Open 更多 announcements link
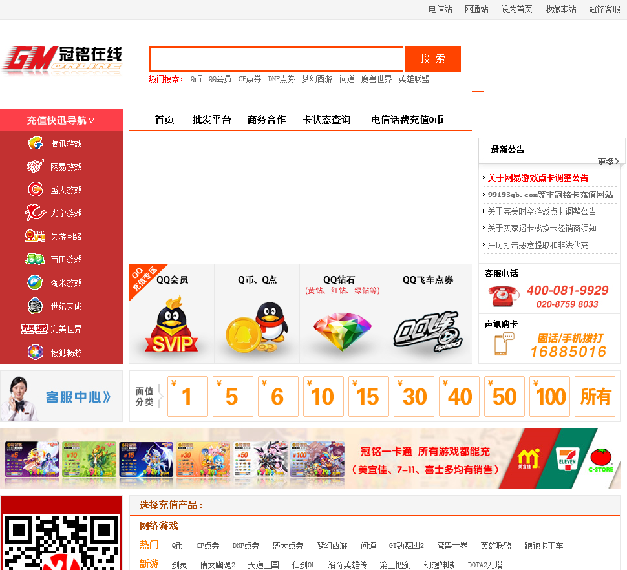The height and width of the screenshot is (570, 627). pos(608,162)
